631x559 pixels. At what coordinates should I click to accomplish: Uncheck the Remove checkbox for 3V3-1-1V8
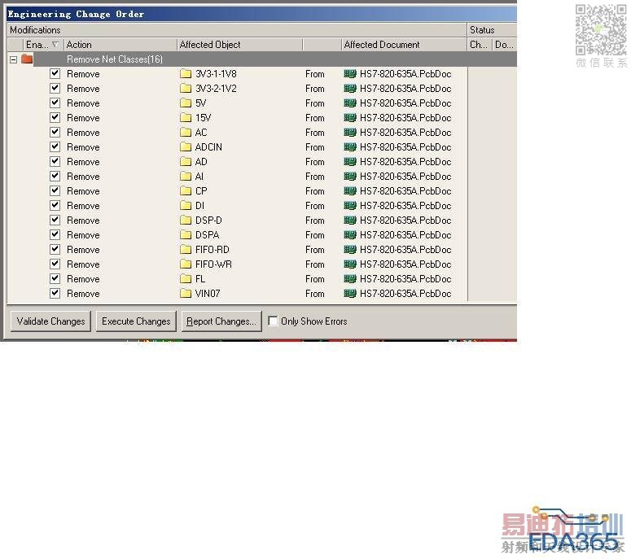[x=55, y=73]
